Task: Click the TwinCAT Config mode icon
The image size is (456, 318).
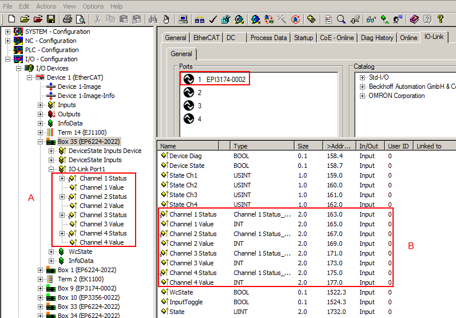Action: 256,19
